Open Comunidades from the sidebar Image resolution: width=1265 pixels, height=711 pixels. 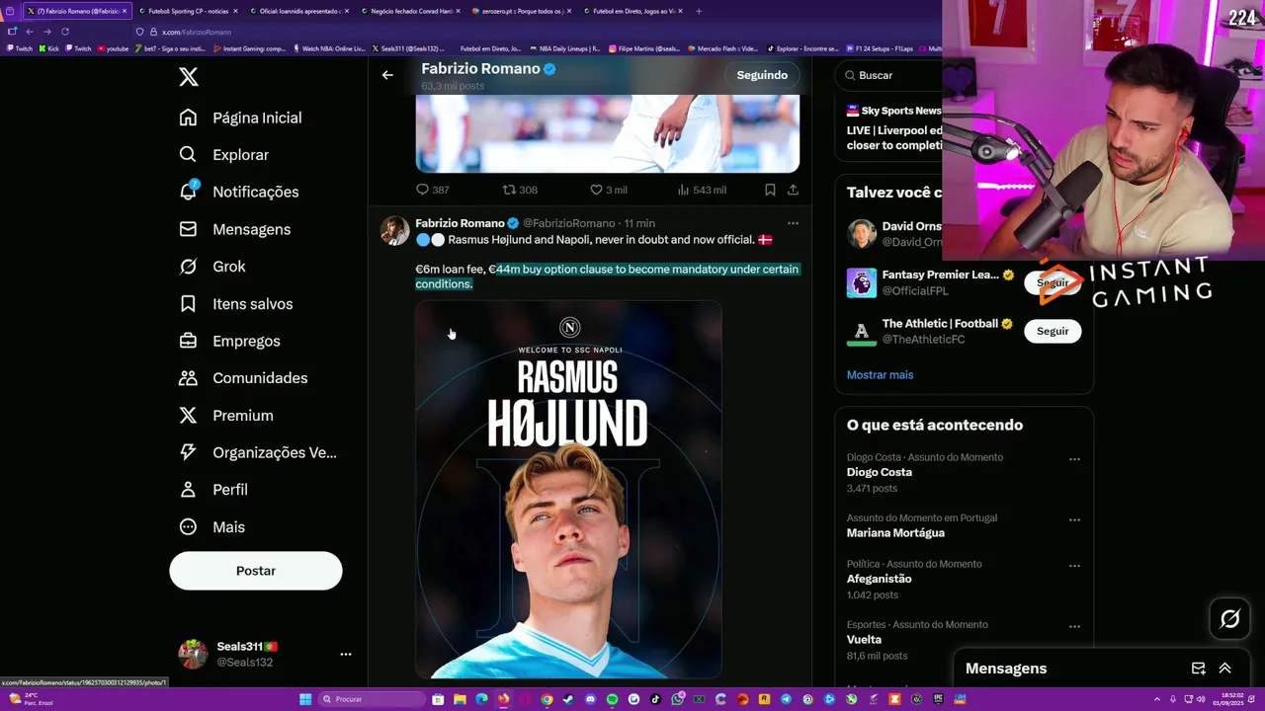[x=242, y=378]
